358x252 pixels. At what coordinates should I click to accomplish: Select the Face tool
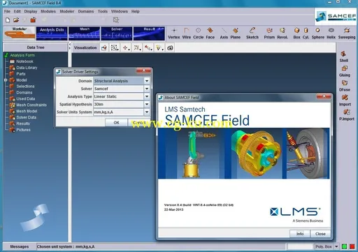[x=210, y=34]
